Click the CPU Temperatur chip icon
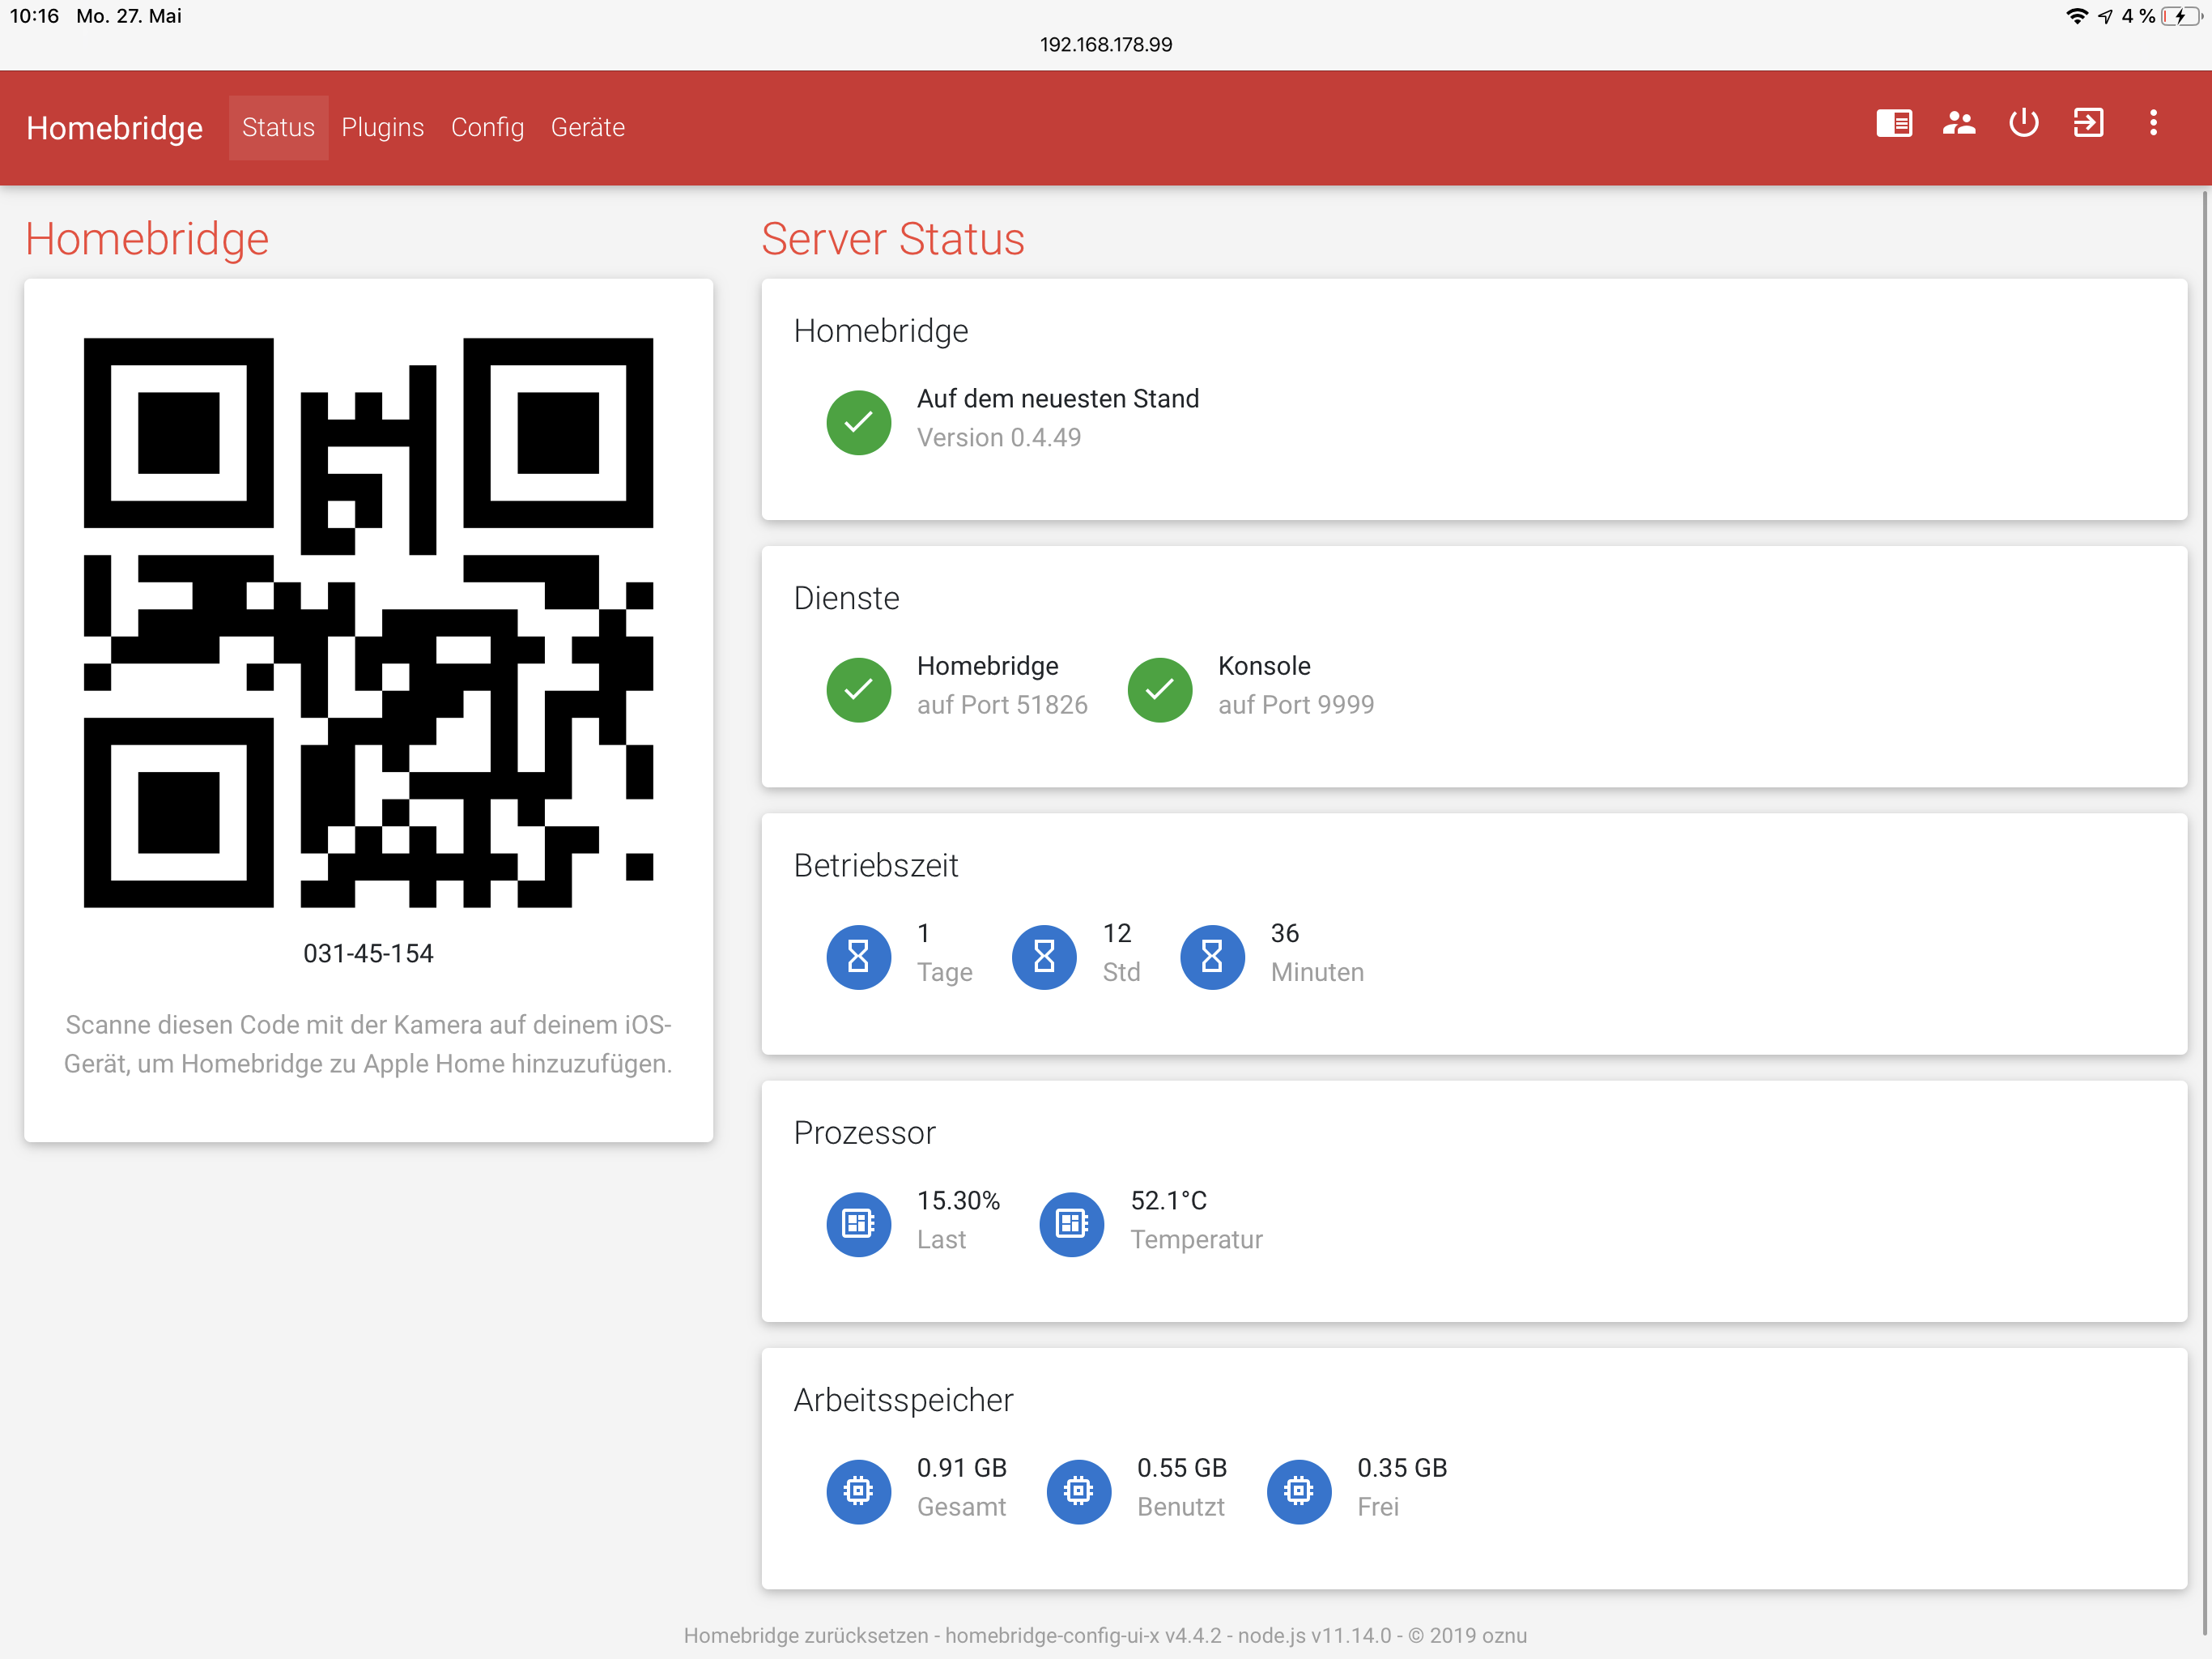Viewport: 2212px width, 1659px height. click(1071, 1224)
